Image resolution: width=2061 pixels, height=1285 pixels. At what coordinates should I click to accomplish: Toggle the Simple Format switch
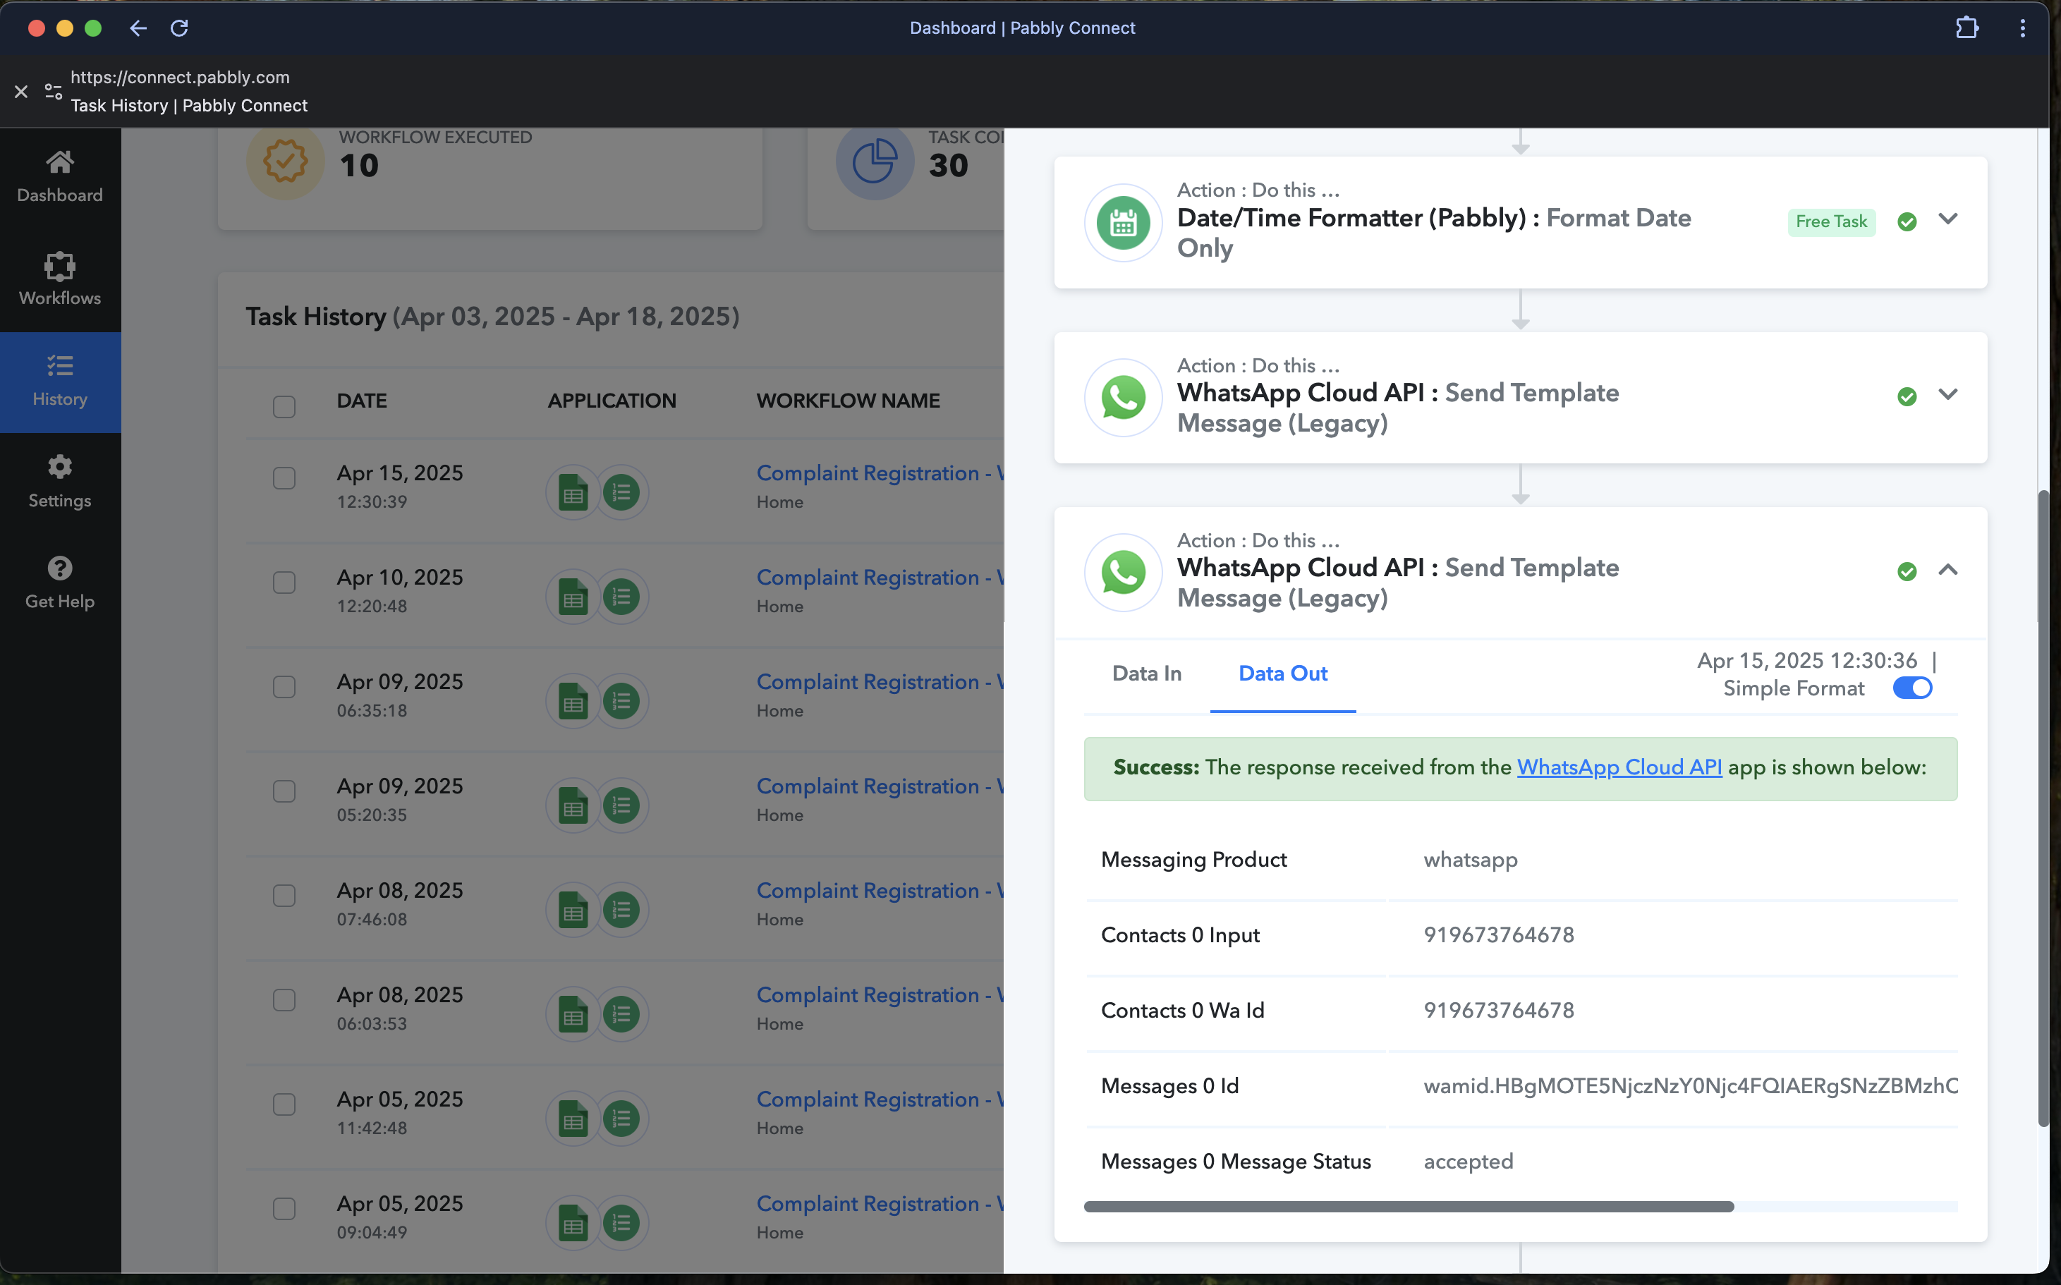coord(1911,688)
